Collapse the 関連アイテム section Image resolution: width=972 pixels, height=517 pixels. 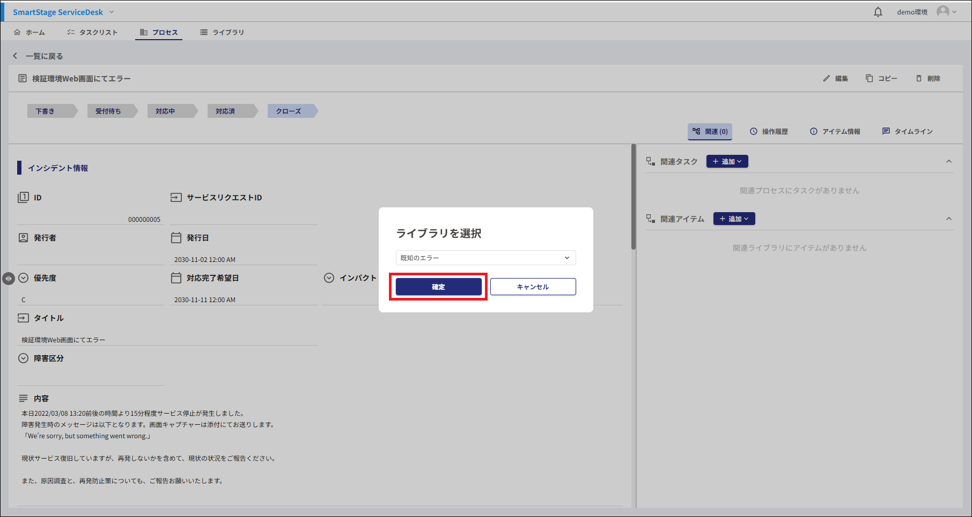pyautogui.click(x=948, y=219)
